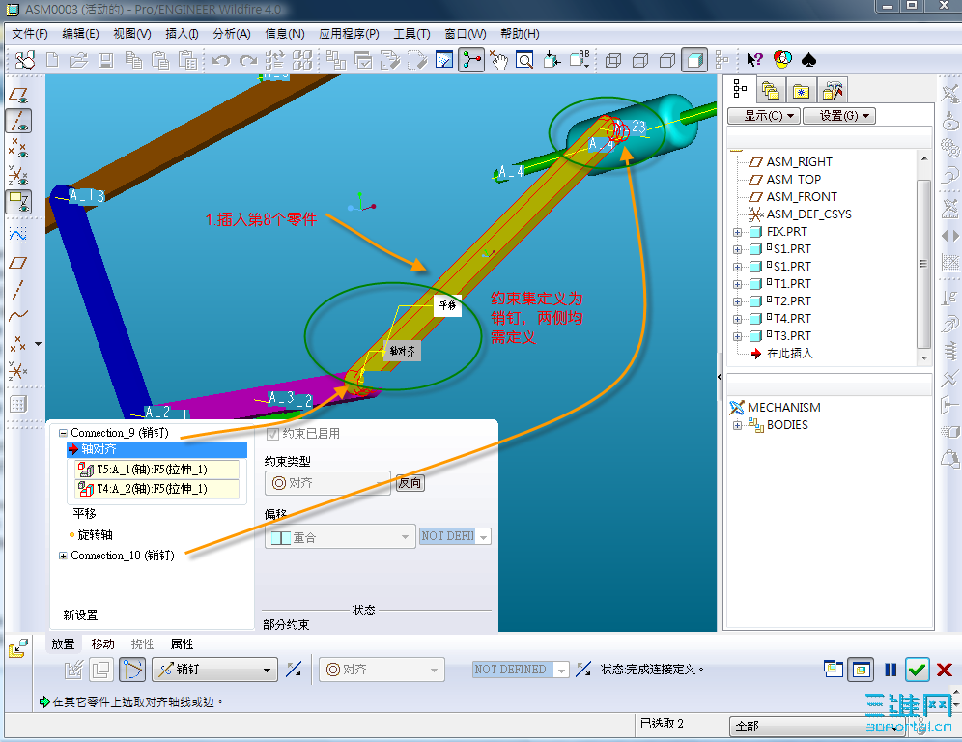The height and width of the screenshot is (742, 962).
Task: Expand the T3.PRT tree node
Action: pyautogui.click(x=738, y=336)
